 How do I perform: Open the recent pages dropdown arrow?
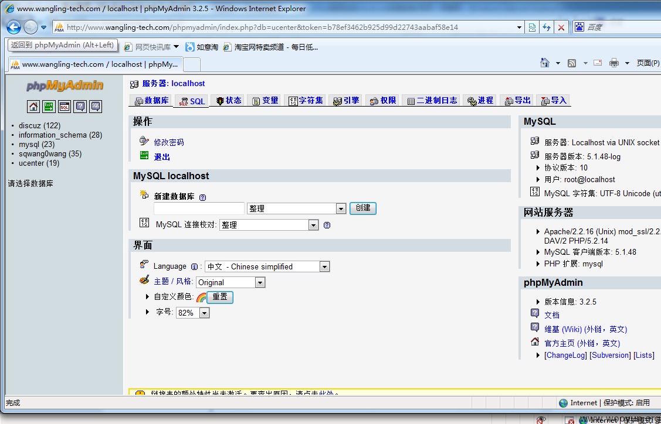[43, 28]
